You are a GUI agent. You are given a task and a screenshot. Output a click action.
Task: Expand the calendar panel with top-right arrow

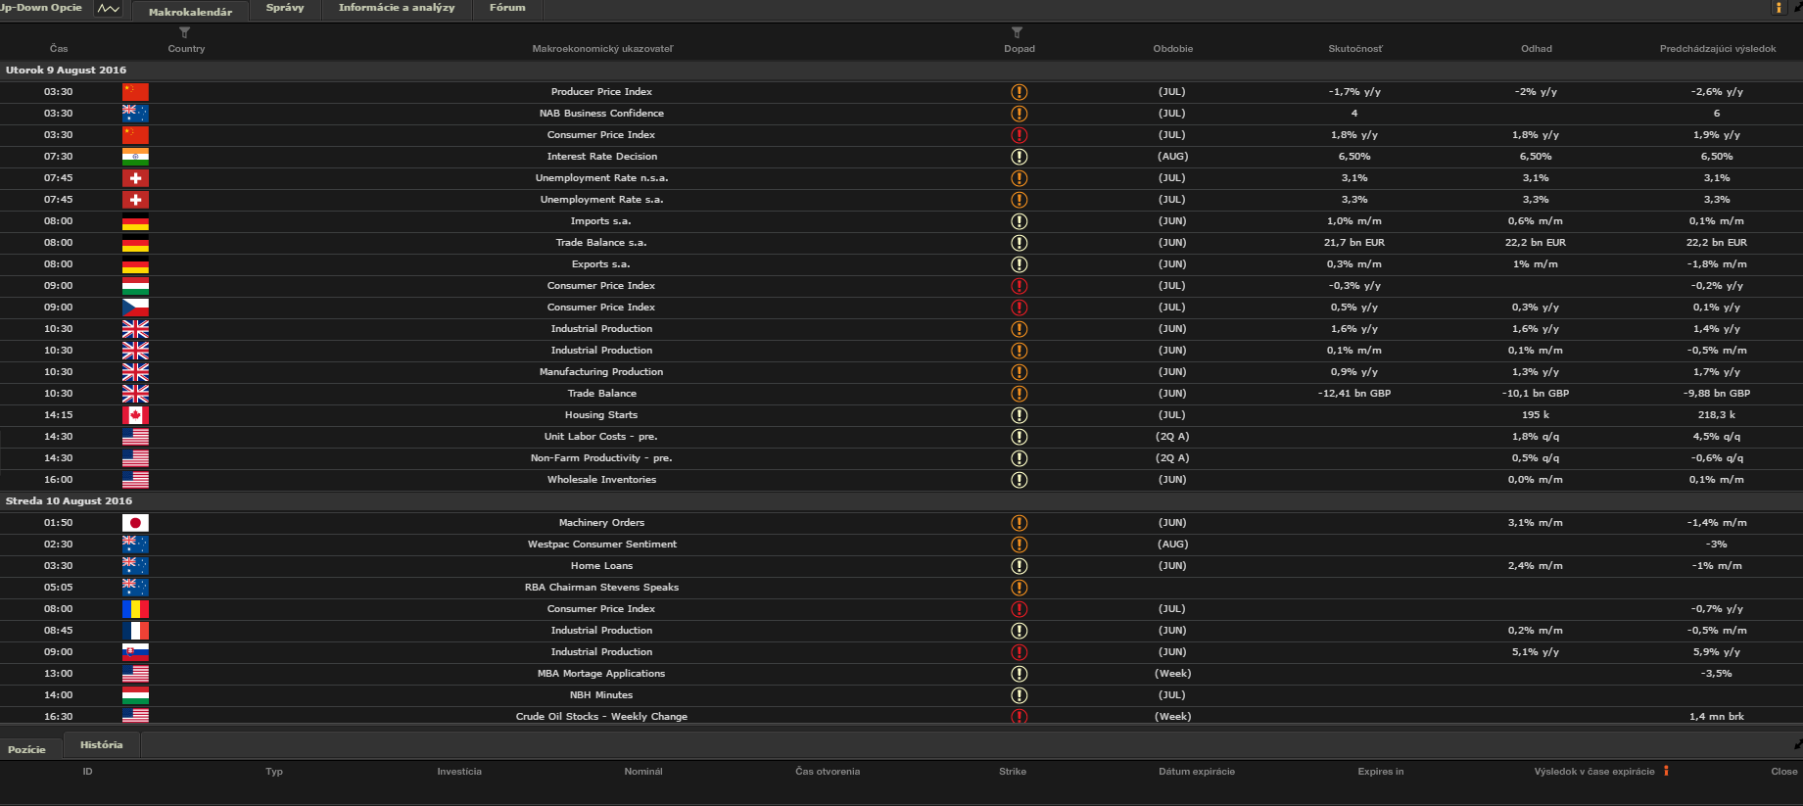1797,7
